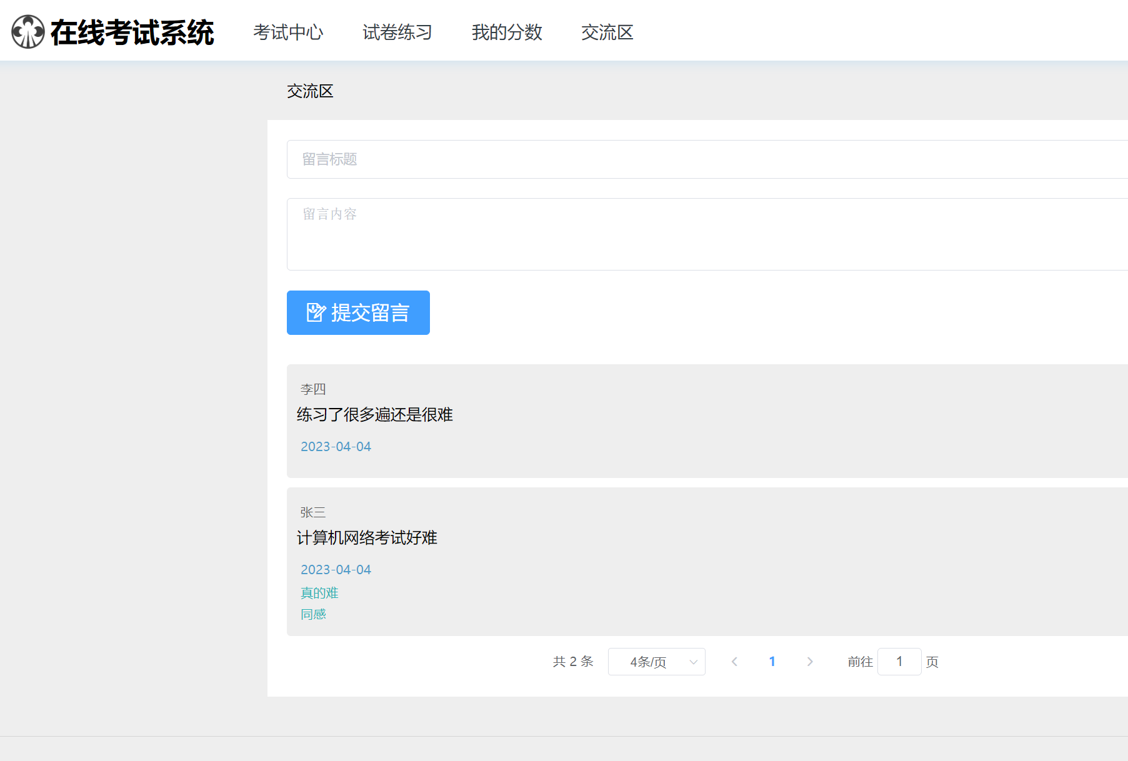Click the edit icon on submit button
This screenshot has height=761, width=1128.
tap(316, 312)
